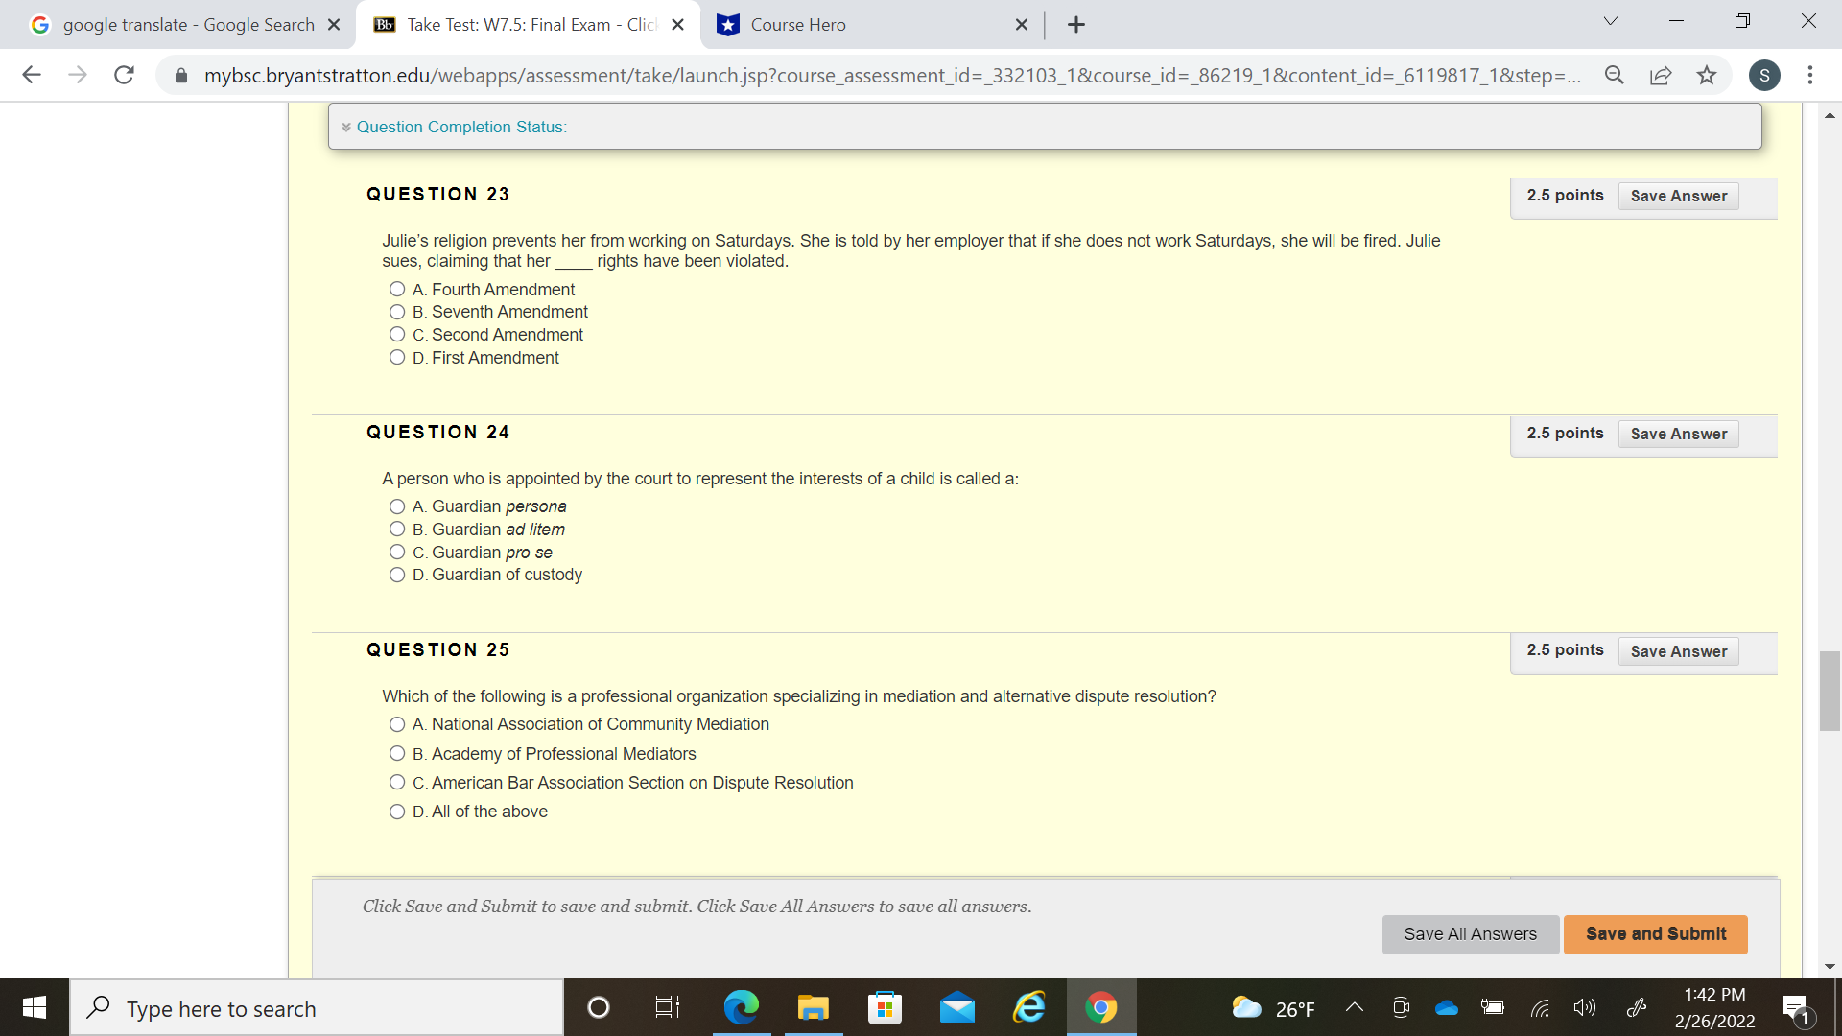Save Answer for Question 24

(1678, 434)
